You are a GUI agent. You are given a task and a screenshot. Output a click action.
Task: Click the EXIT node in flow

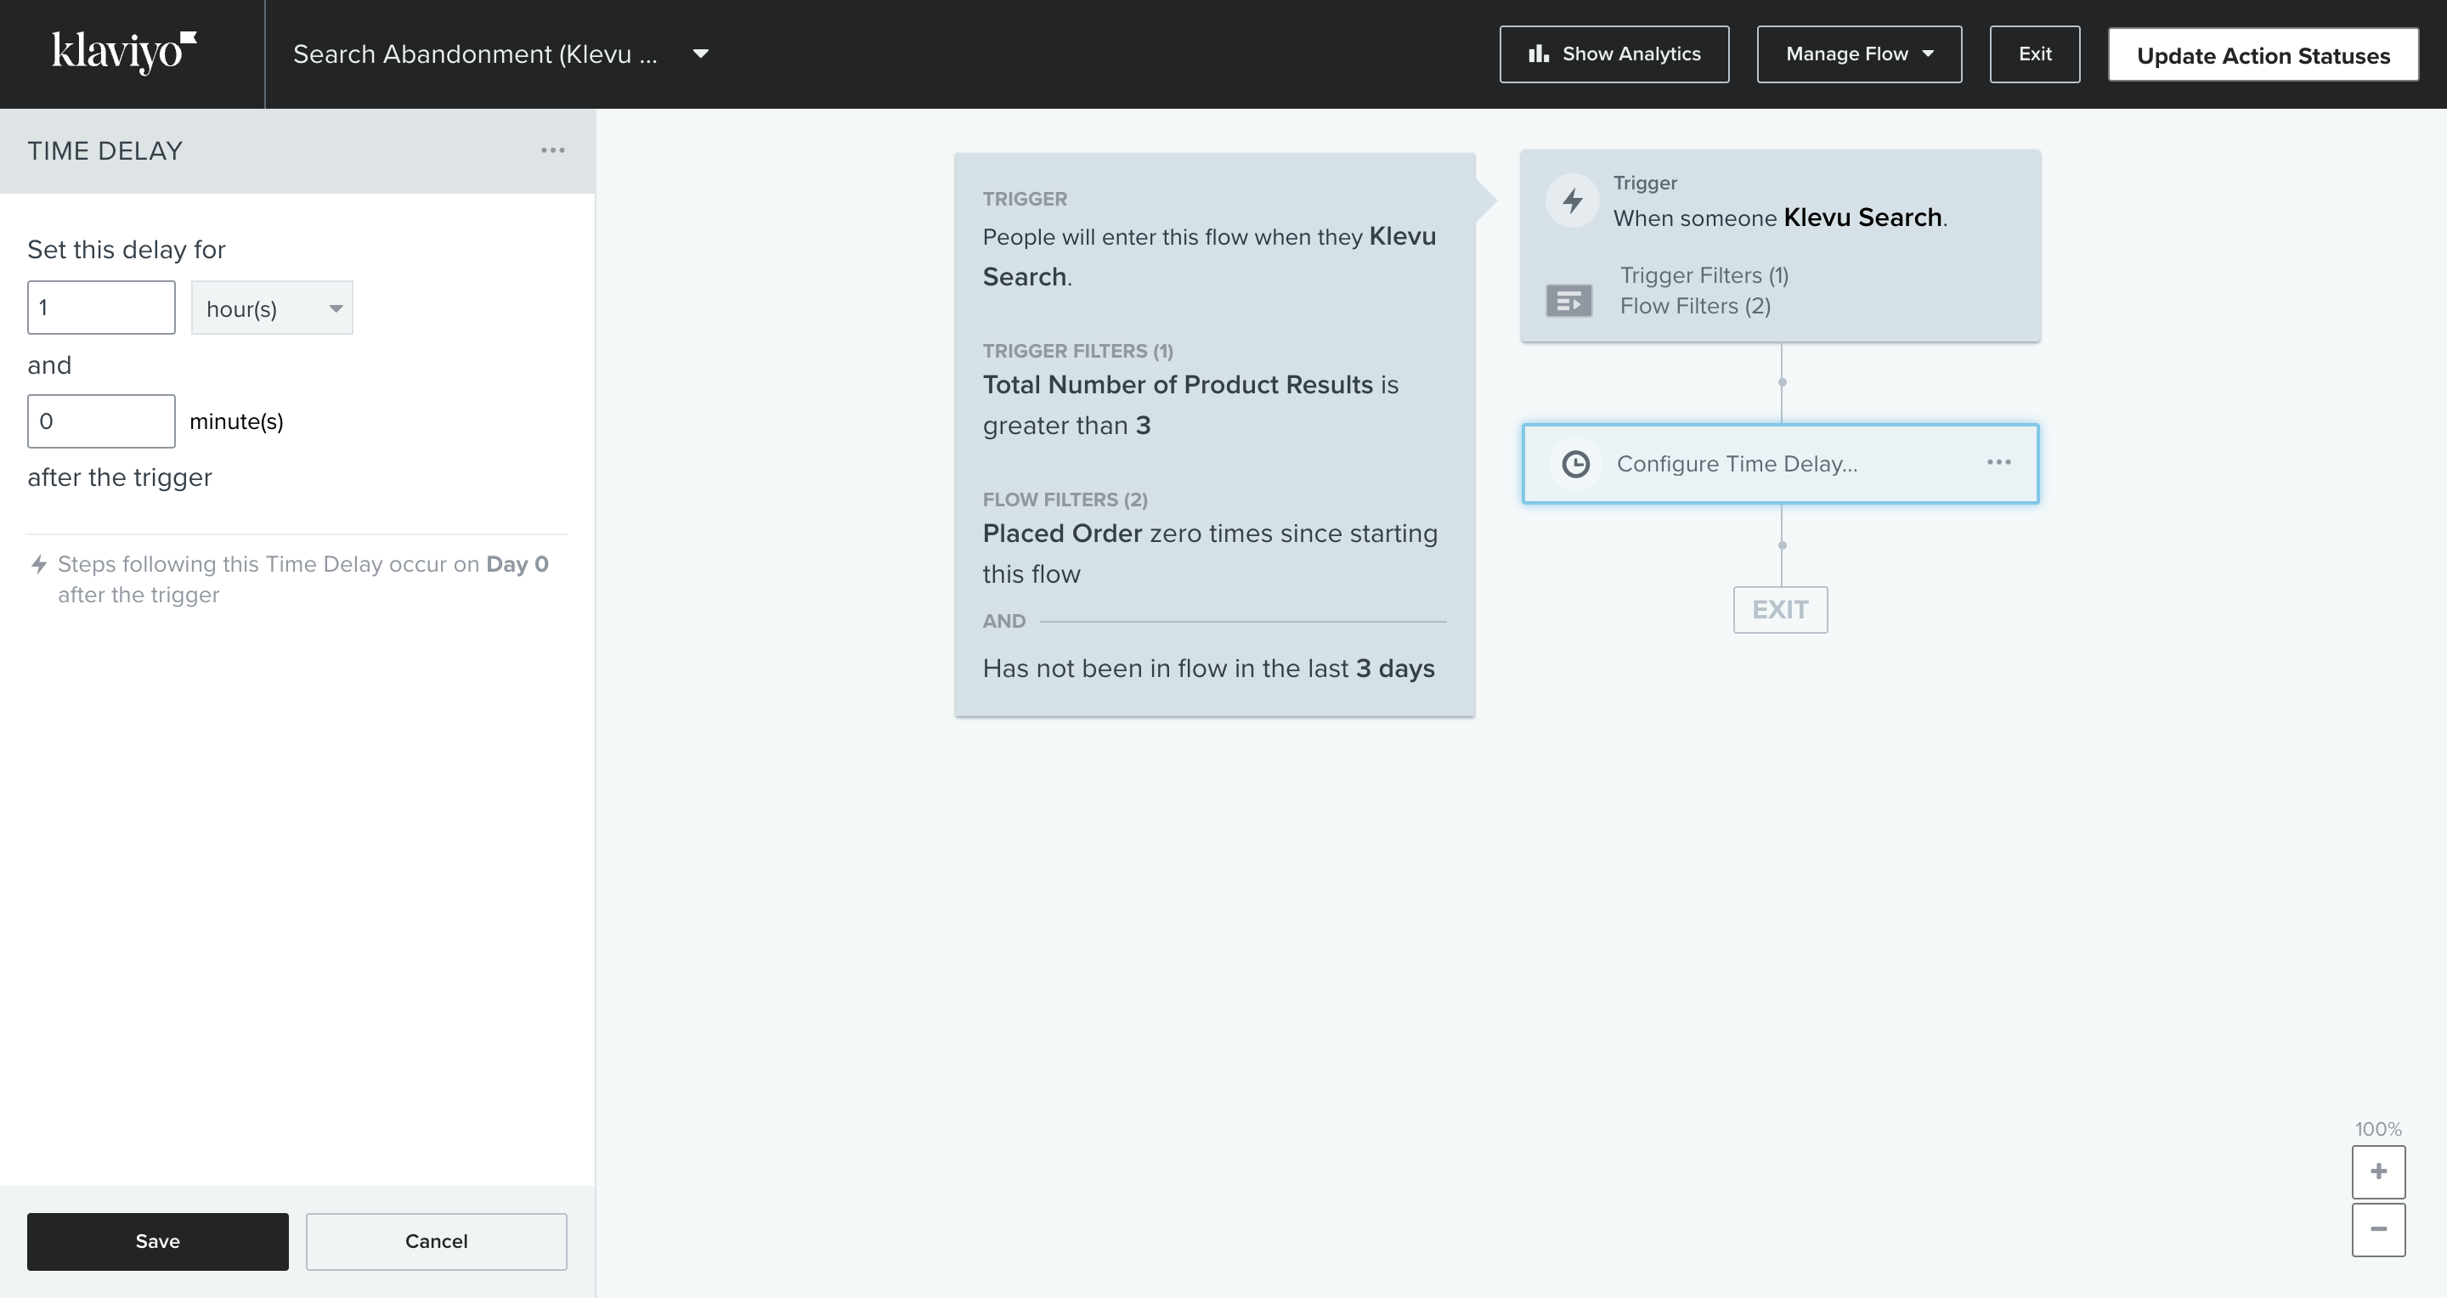1780,610
